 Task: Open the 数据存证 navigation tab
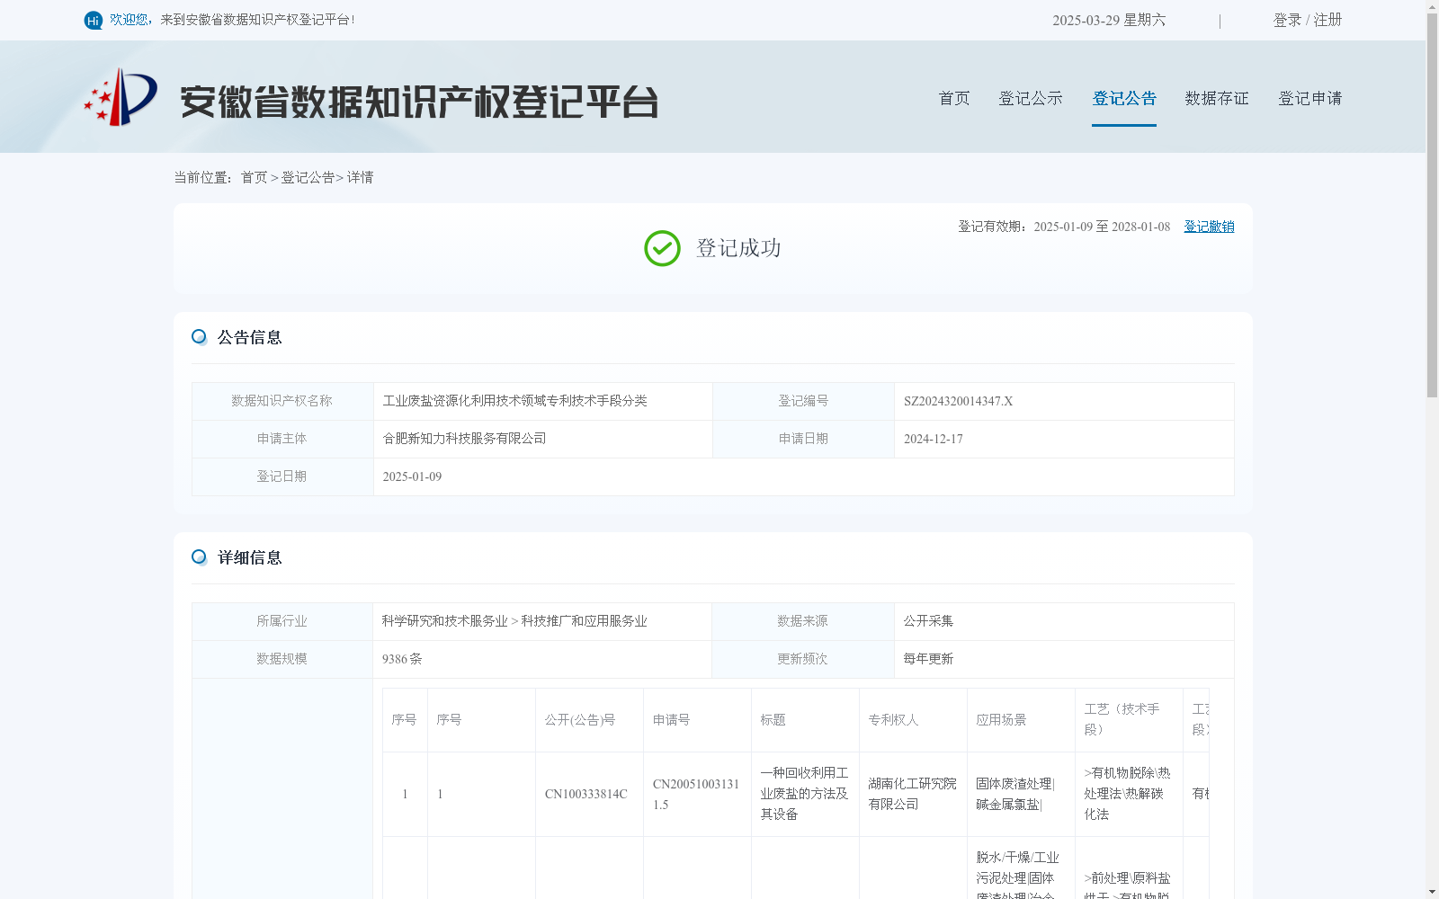[1217, 98]
